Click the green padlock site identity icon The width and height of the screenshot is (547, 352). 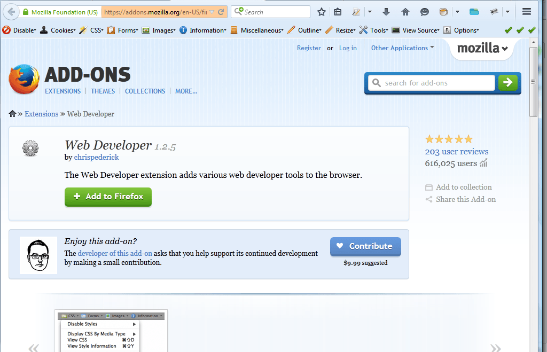click(x=25, y=12)
